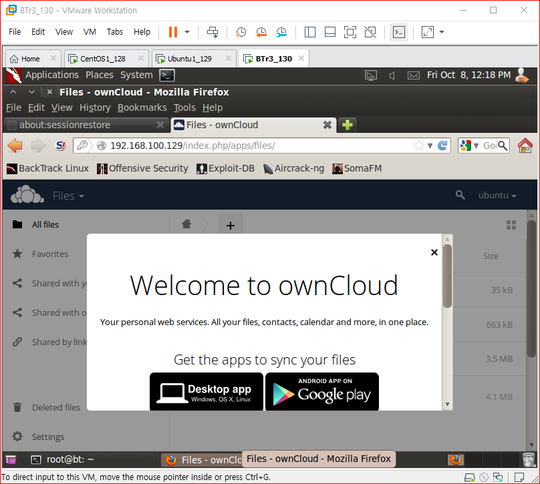This screenshot has height=484, width=540.
Task: Open the trash icon in bottom panel
Action: click(529, 459)
